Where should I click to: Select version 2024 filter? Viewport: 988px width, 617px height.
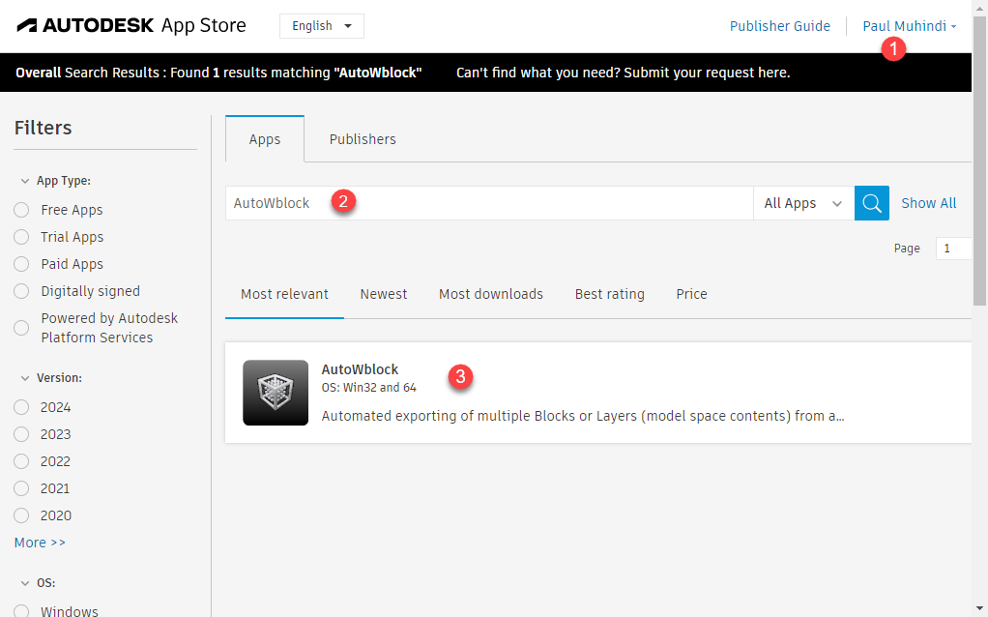(21, 407)
